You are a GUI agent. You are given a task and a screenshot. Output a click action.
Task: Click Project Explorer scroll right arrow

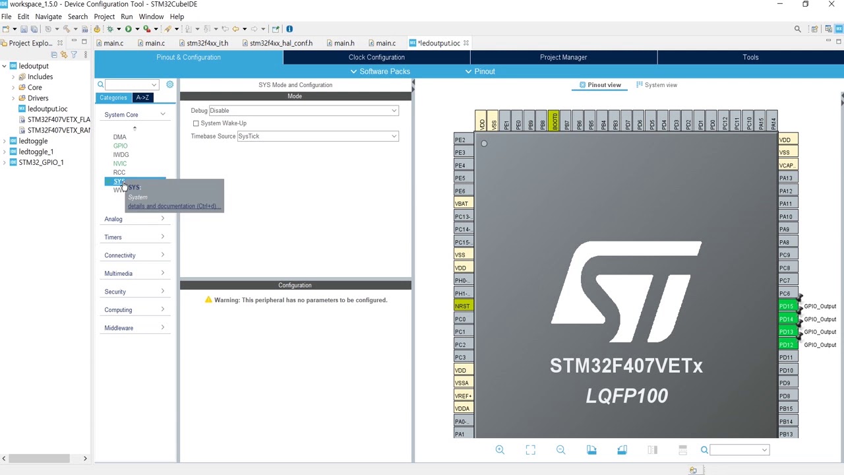[x=85, y=459]
